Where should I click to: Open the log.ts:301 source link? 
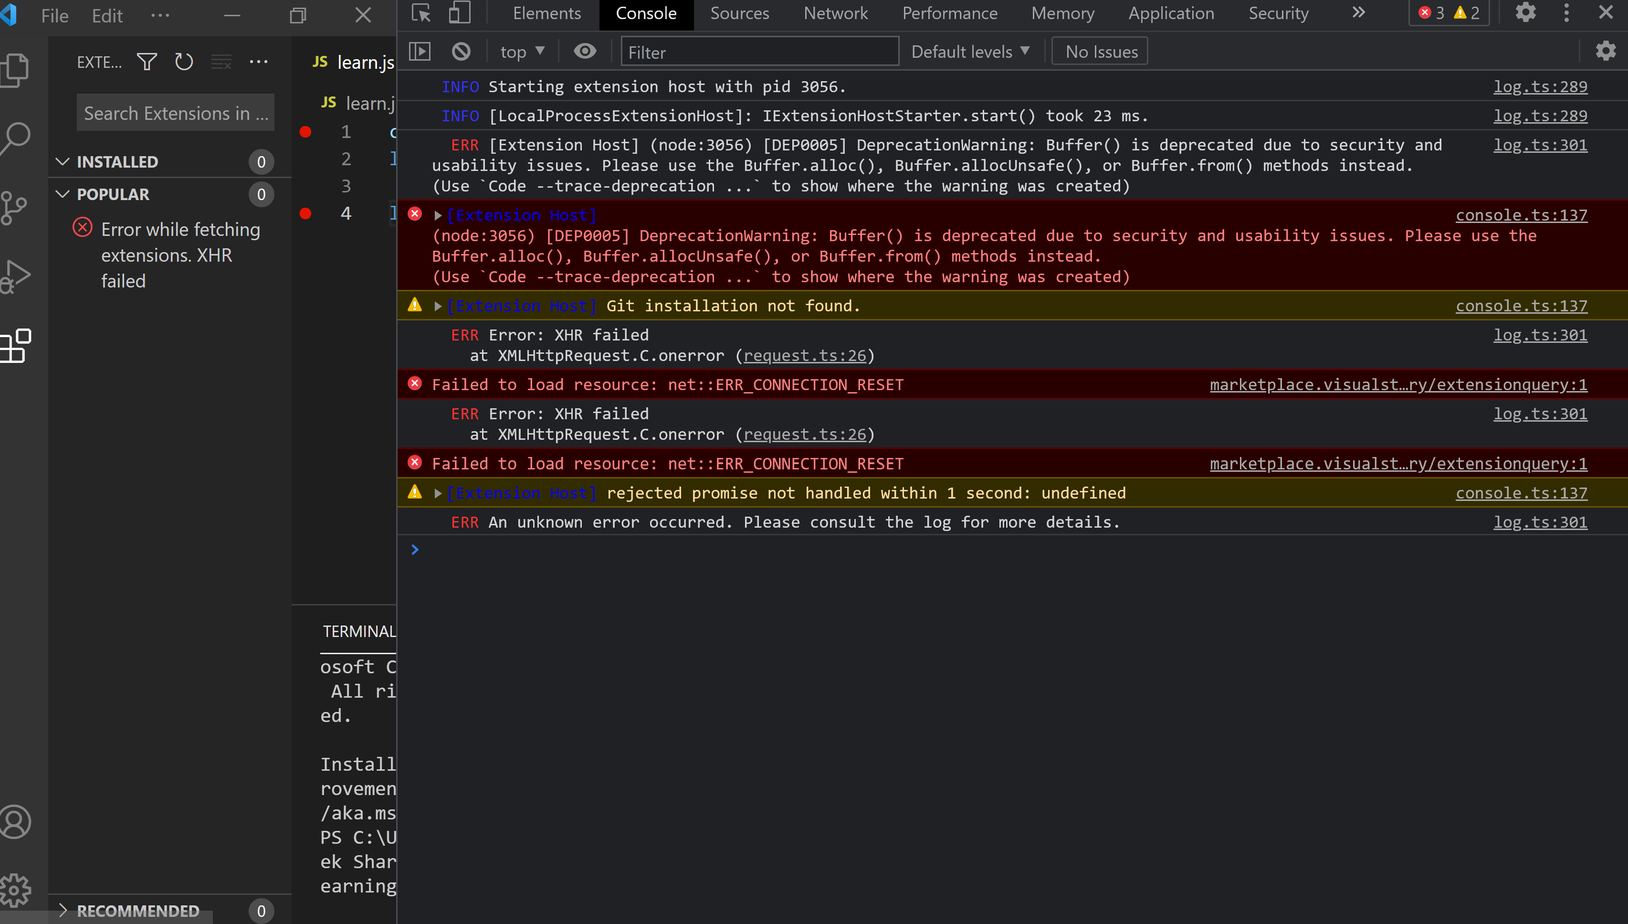pyautogui.click(x=1540, y=145)
